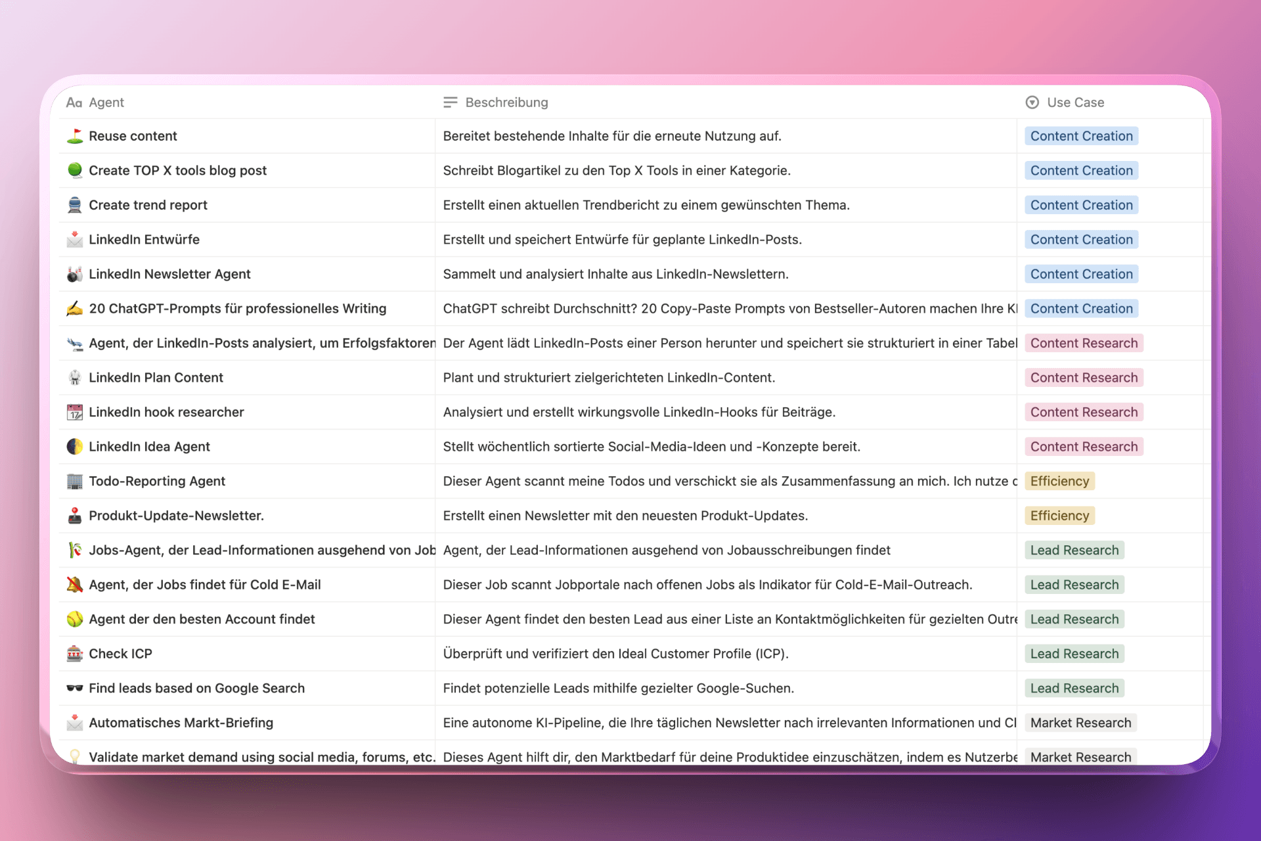1261x841 pixels.
Task: Open the Beschreibung column header options
Action: [506, 102]
